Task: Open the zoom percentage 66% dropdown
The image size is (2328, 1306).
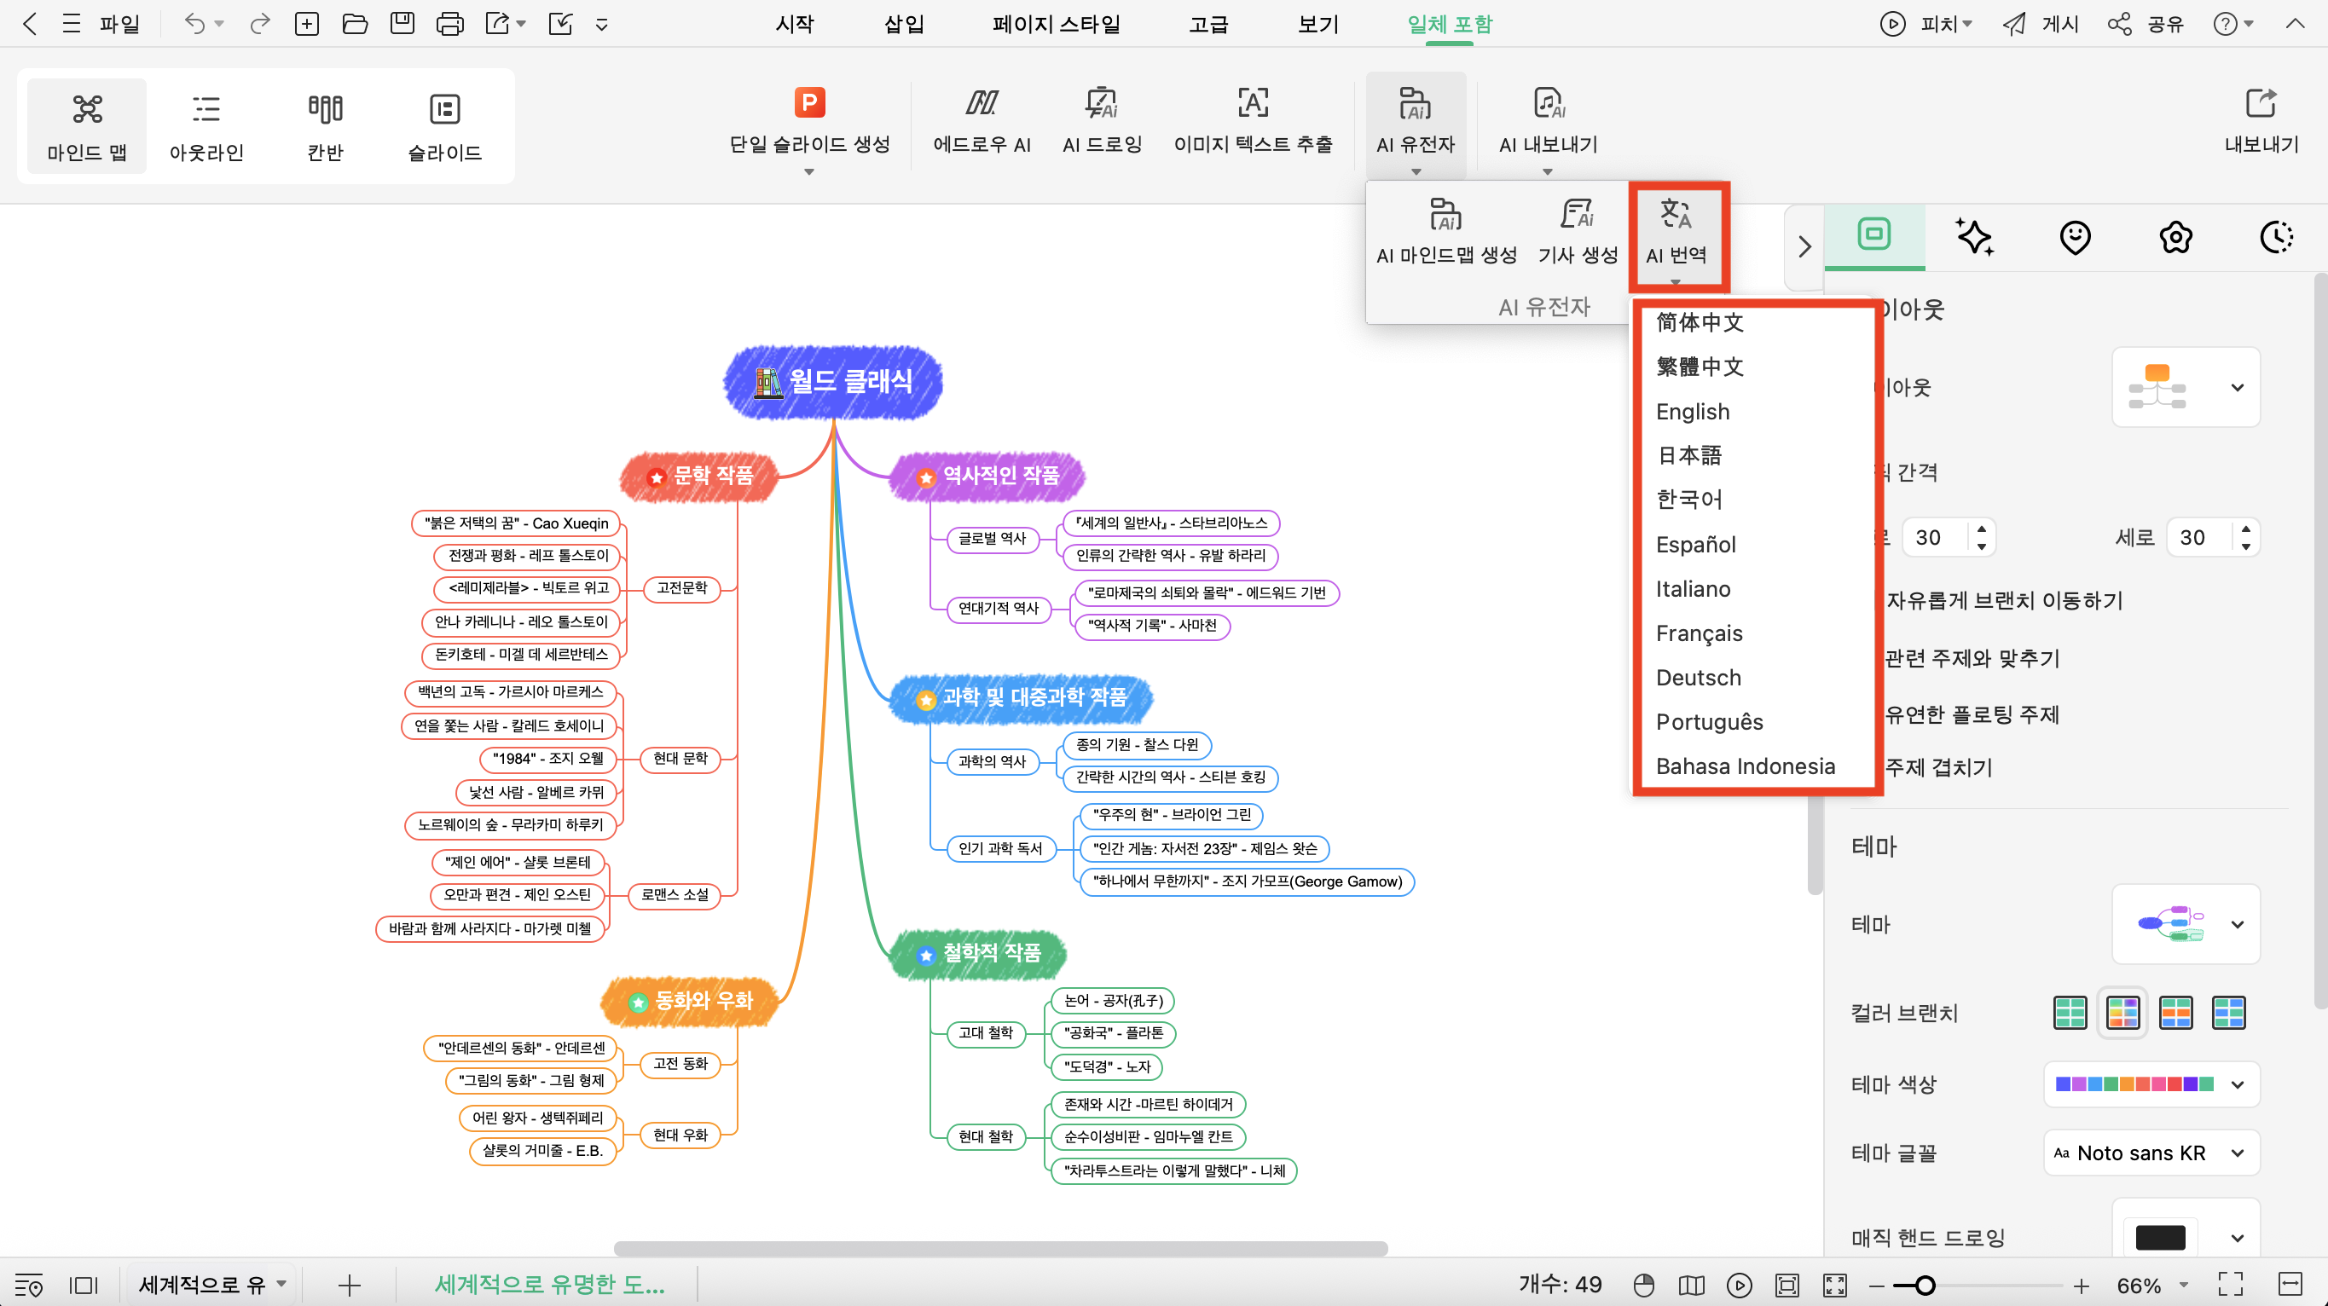Action: coord(2151,1285)
